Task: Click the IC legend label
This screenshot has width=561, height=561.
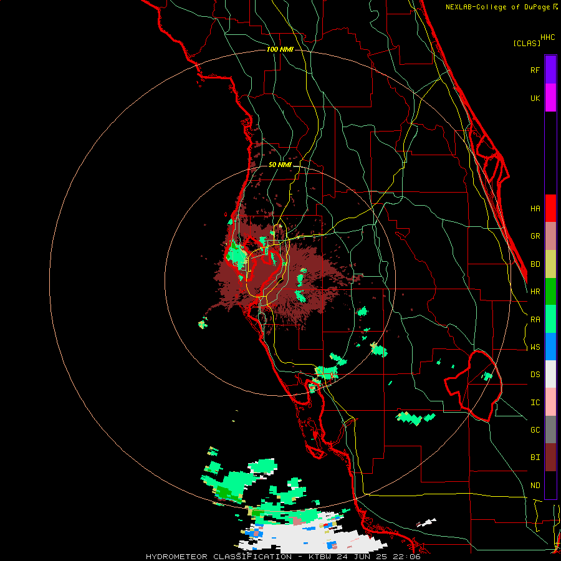Action: 535,403
